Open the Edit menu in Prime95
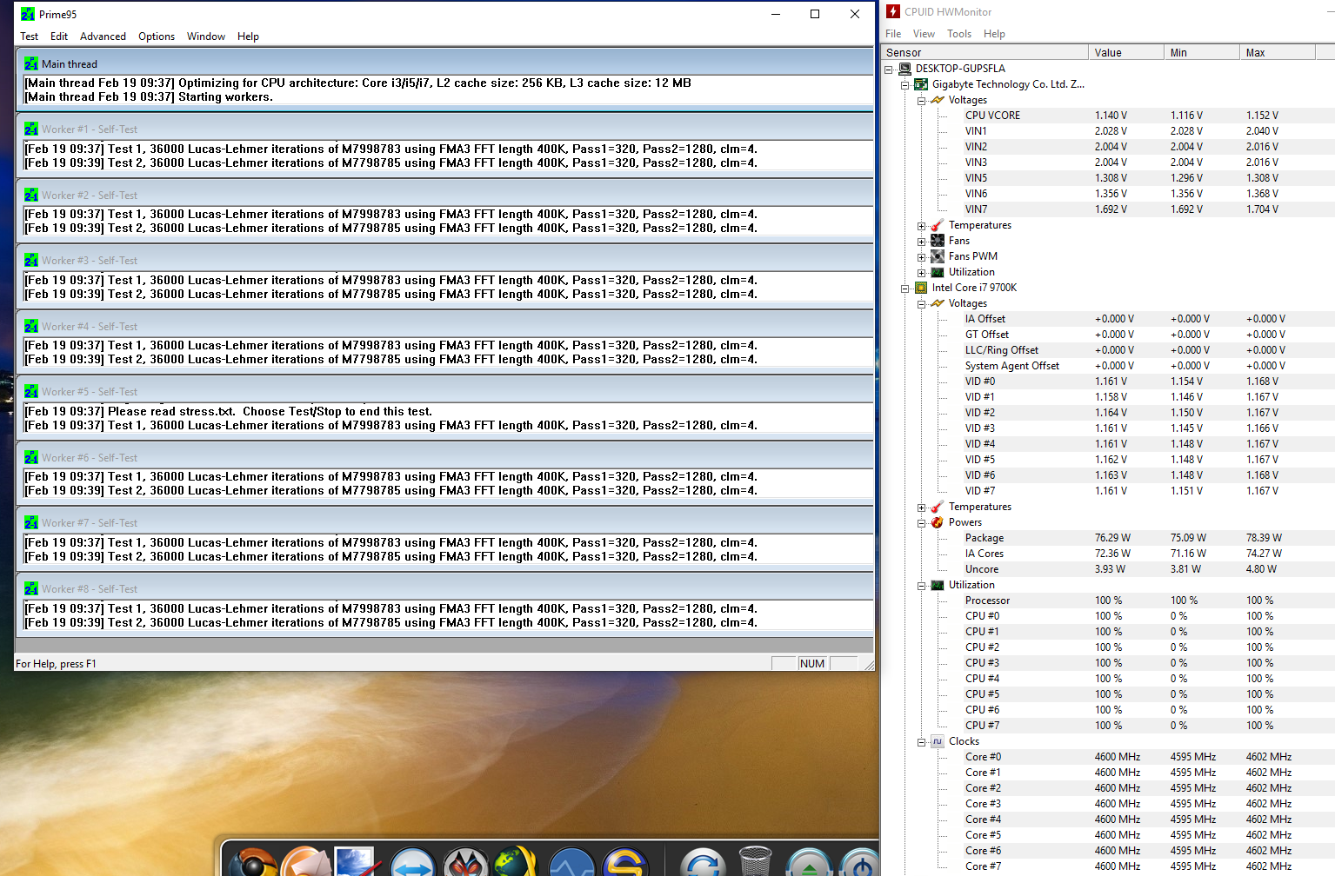This screenshot has height=876, width=1335. point(59,36)
